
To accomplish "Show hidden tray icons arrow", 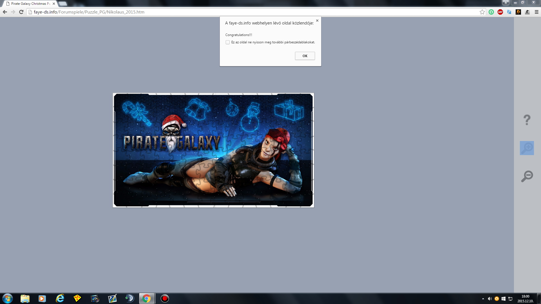I will click(x=483, y=299).
